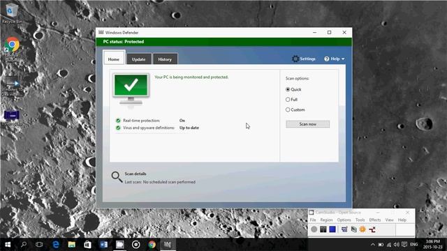
Task: Open File Explorer from the taskbar
Action: tap(71, 245)
